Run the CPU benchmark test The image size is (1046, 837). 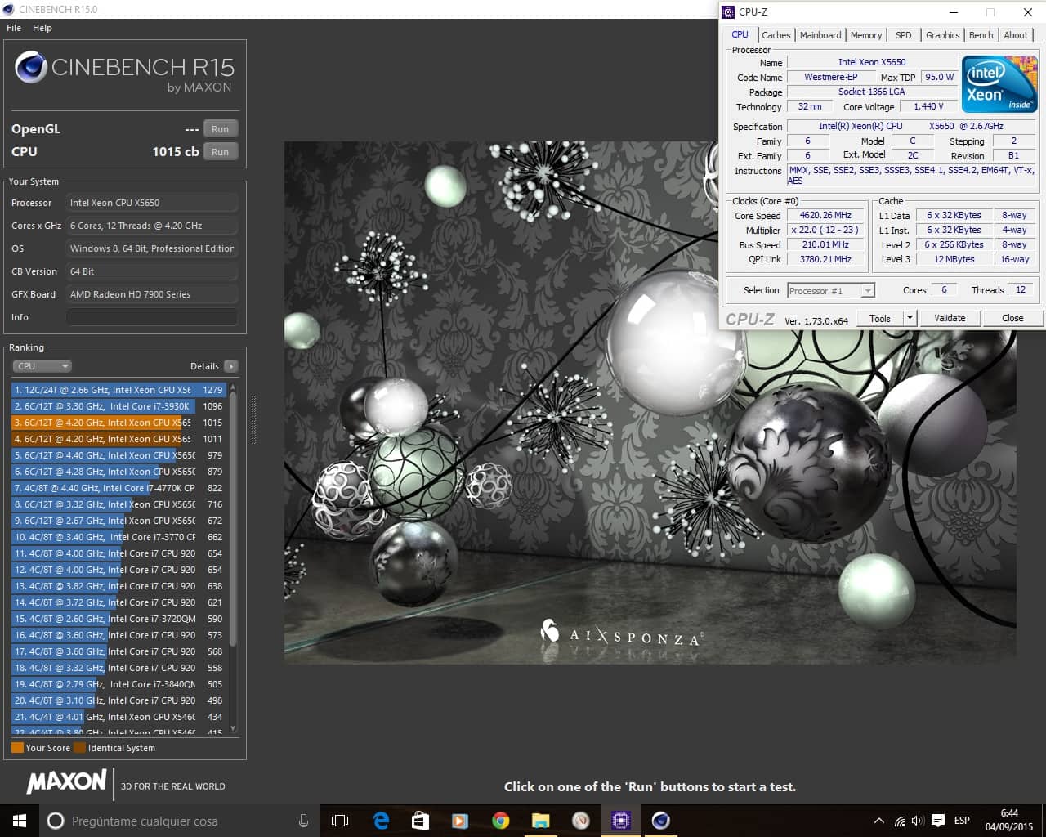(221, 152)
